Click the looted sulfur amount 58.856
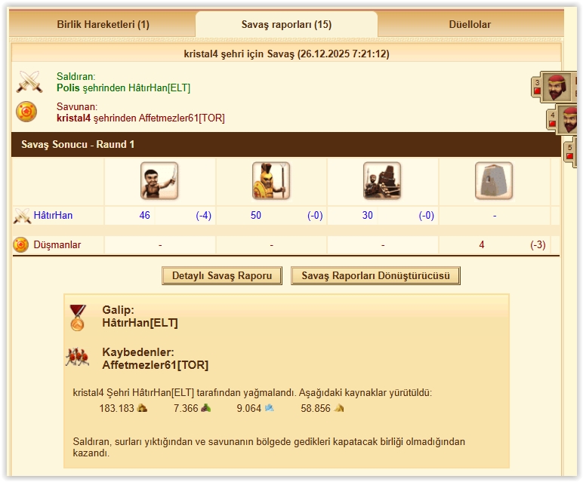This screenshot has width=583, height=482. (316, 408)
